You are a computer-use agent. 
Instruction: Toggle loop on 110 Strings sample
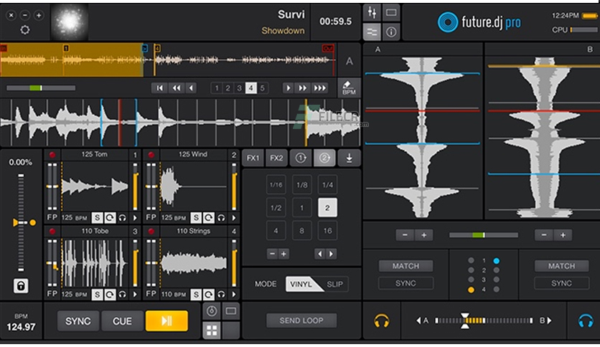(209, 294)
